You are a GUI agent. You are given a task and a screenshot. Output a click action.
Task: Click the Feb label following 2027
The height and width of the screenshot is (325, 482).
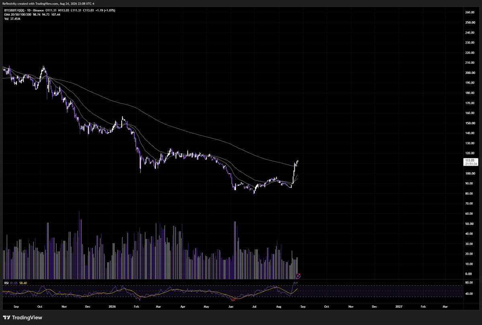423,306
